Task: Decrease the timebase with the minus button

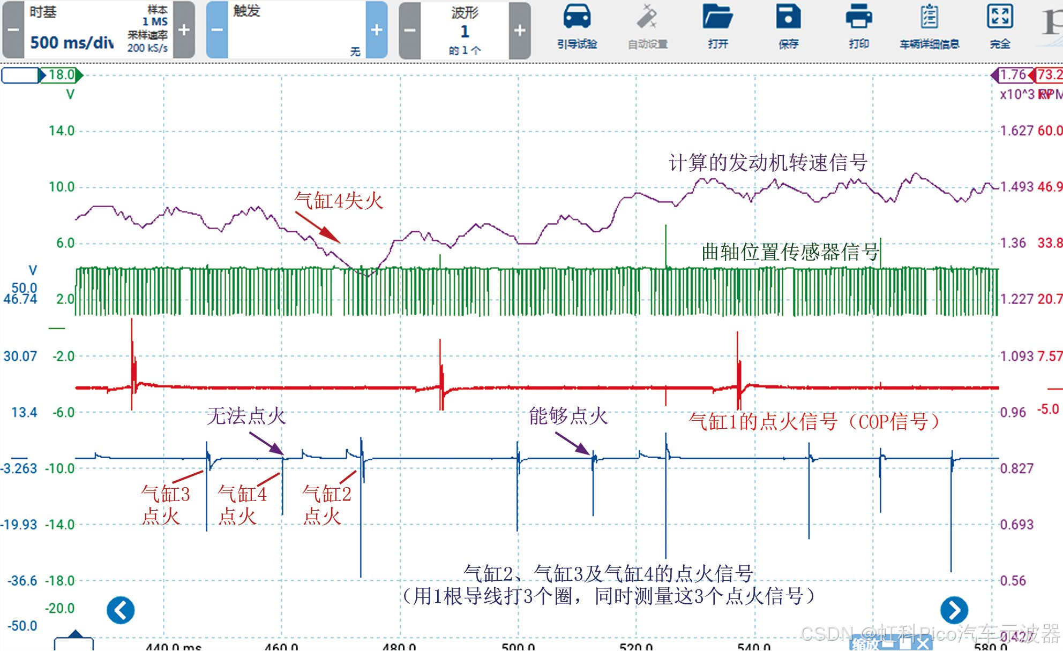Action: 13,30
